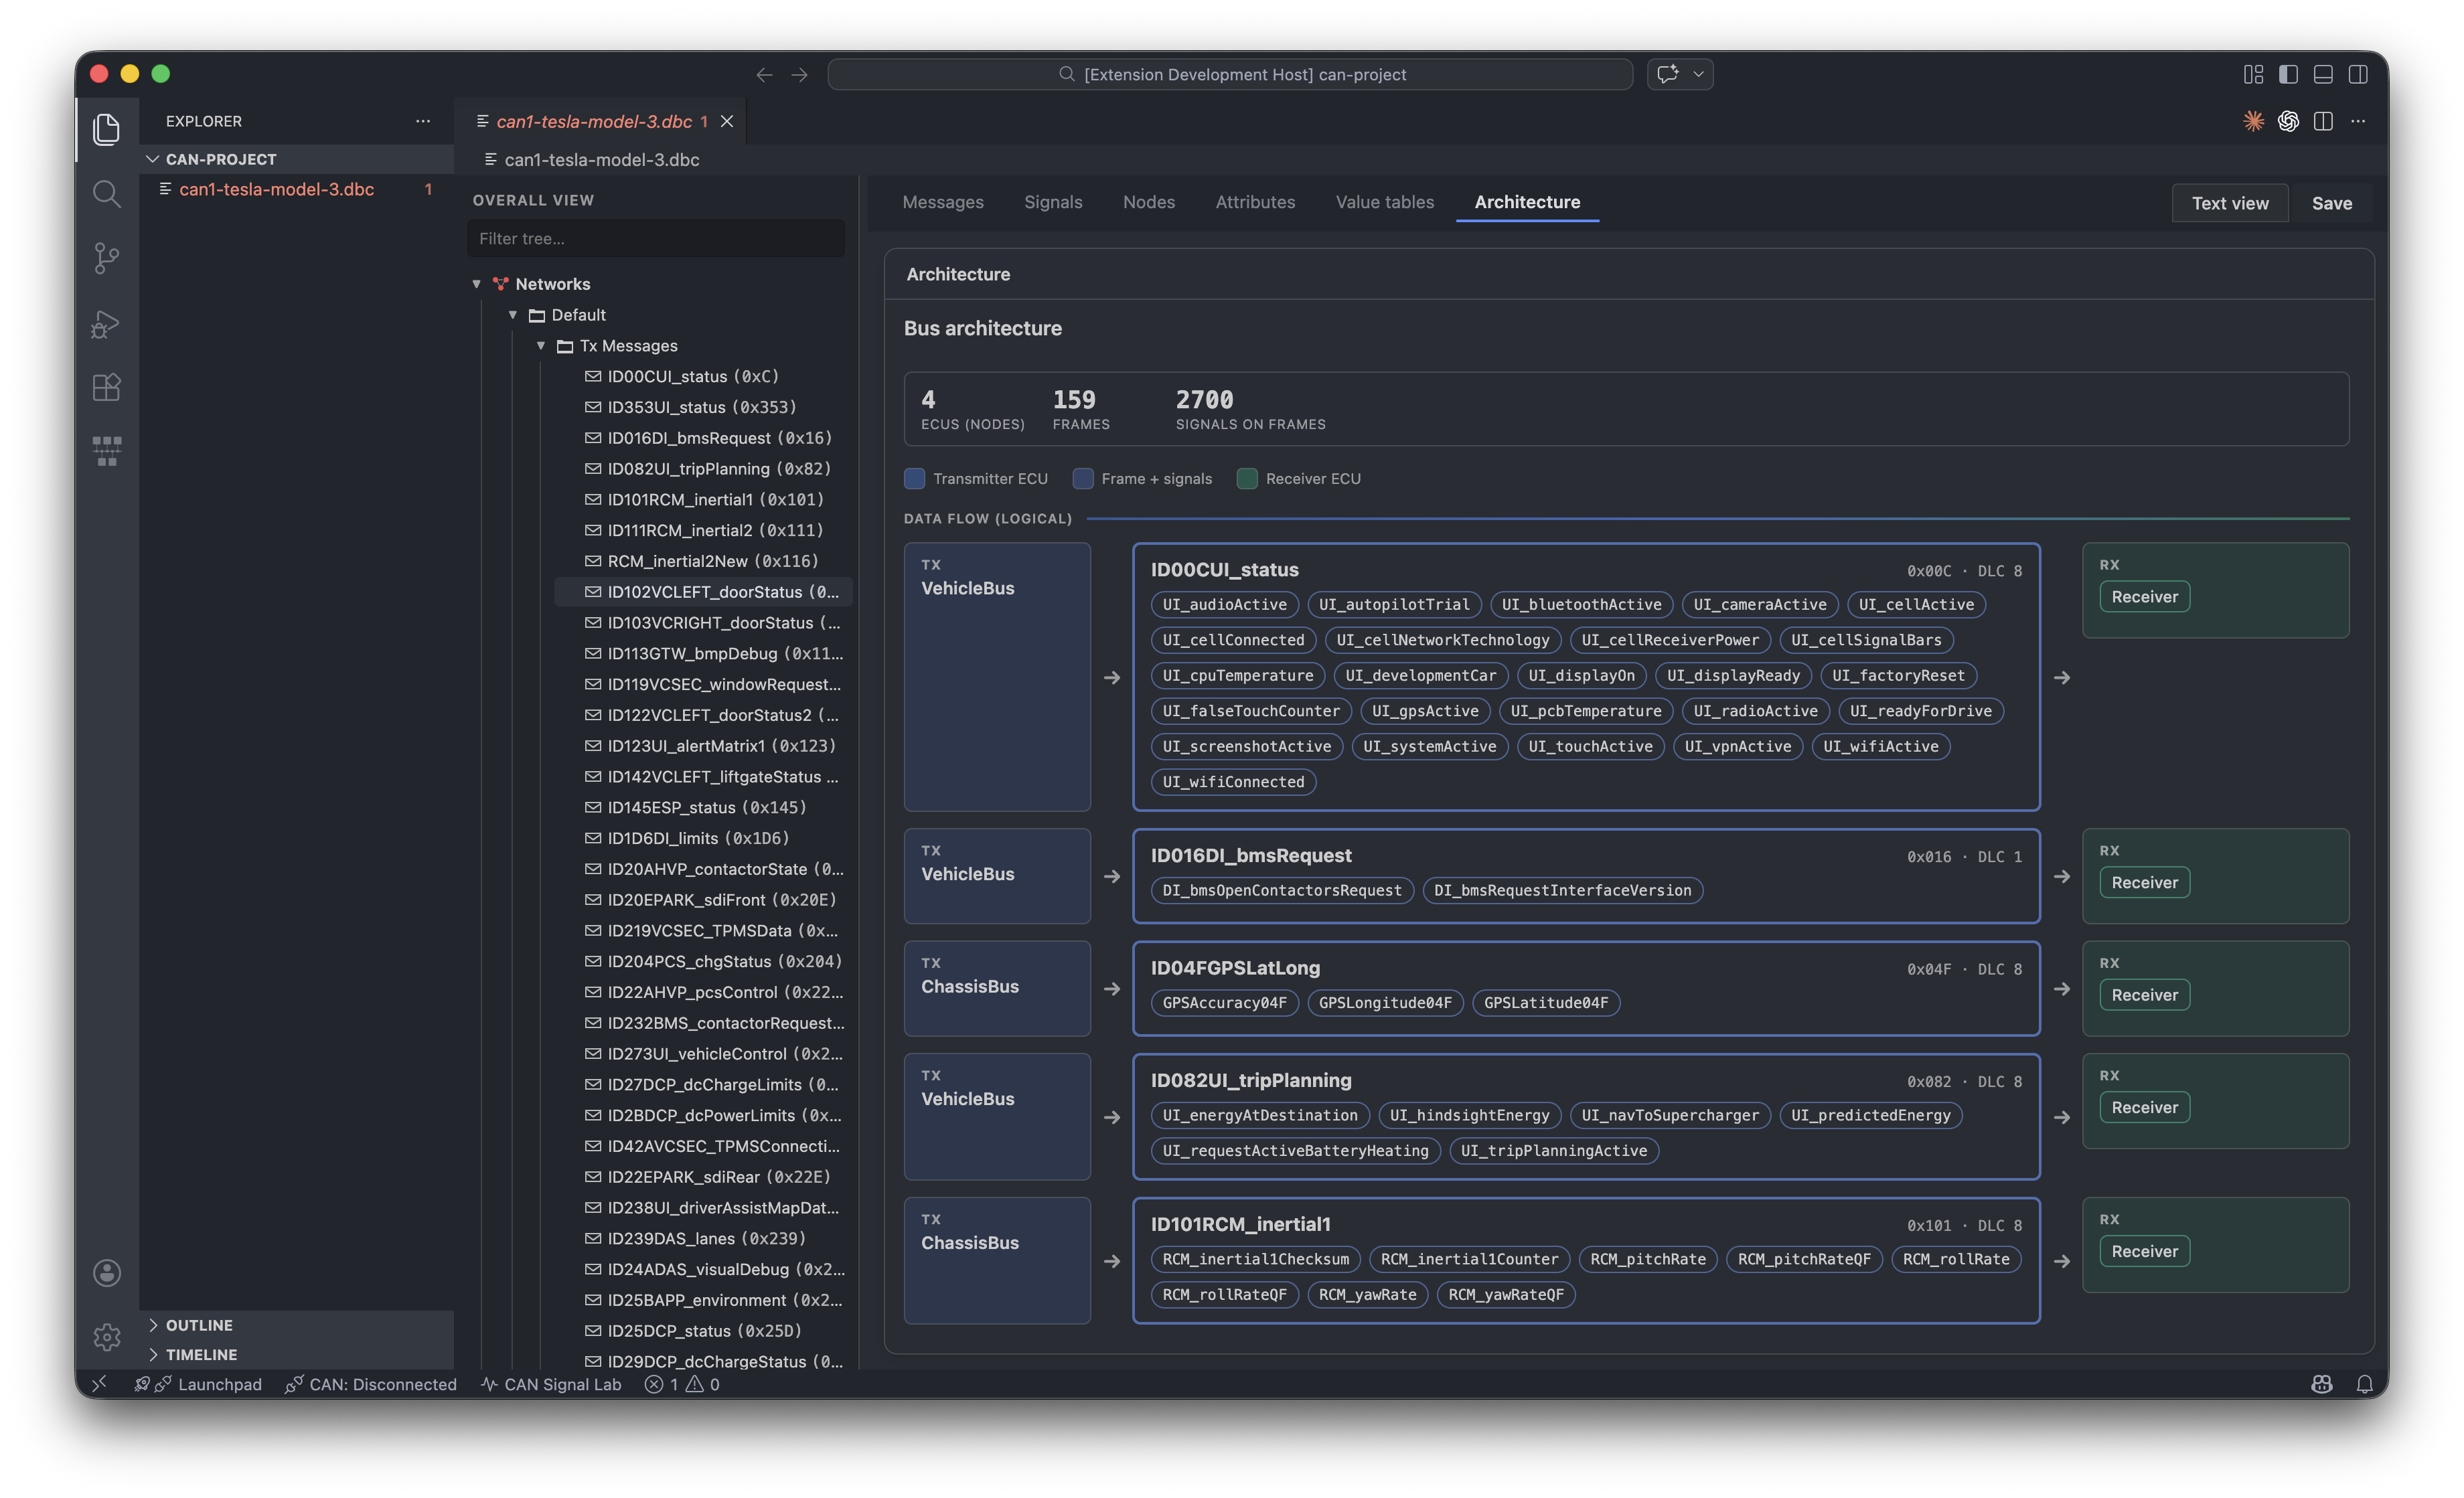Screen dimensions: 2464x1498
Task: Toggle the primary side bar layout icon
Action: 2288,74
